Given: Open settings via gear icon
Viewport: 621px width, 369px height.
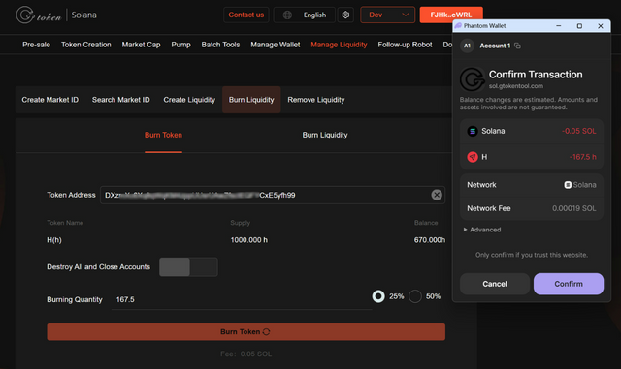Looking at the screenshot, I should 345,15.
